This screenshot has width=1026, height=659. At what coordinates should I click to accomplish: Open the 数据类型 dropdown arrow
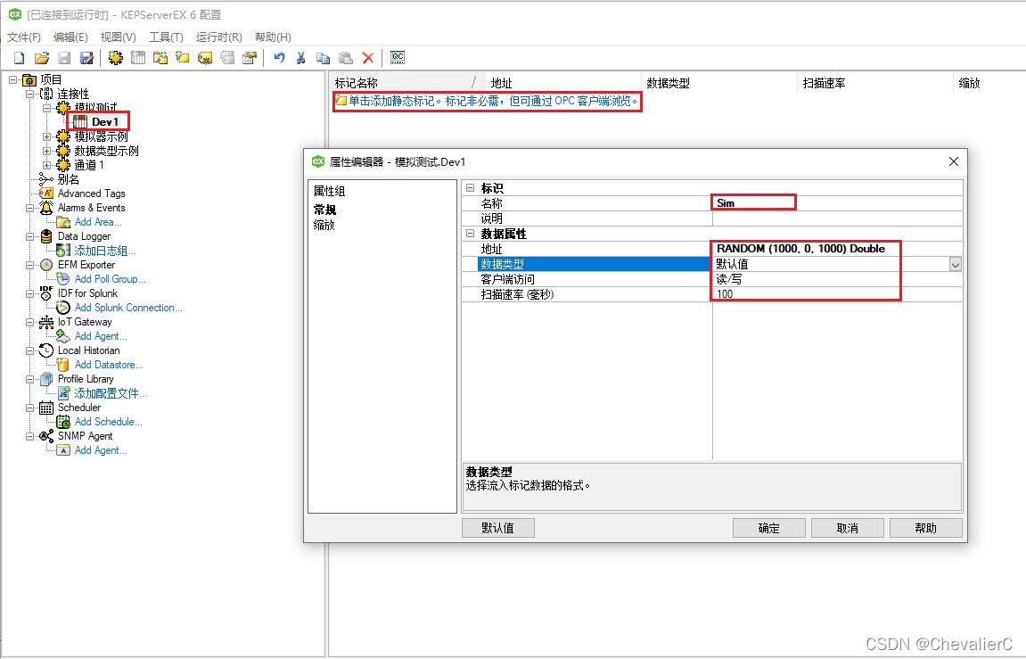[x=956, y=264]
